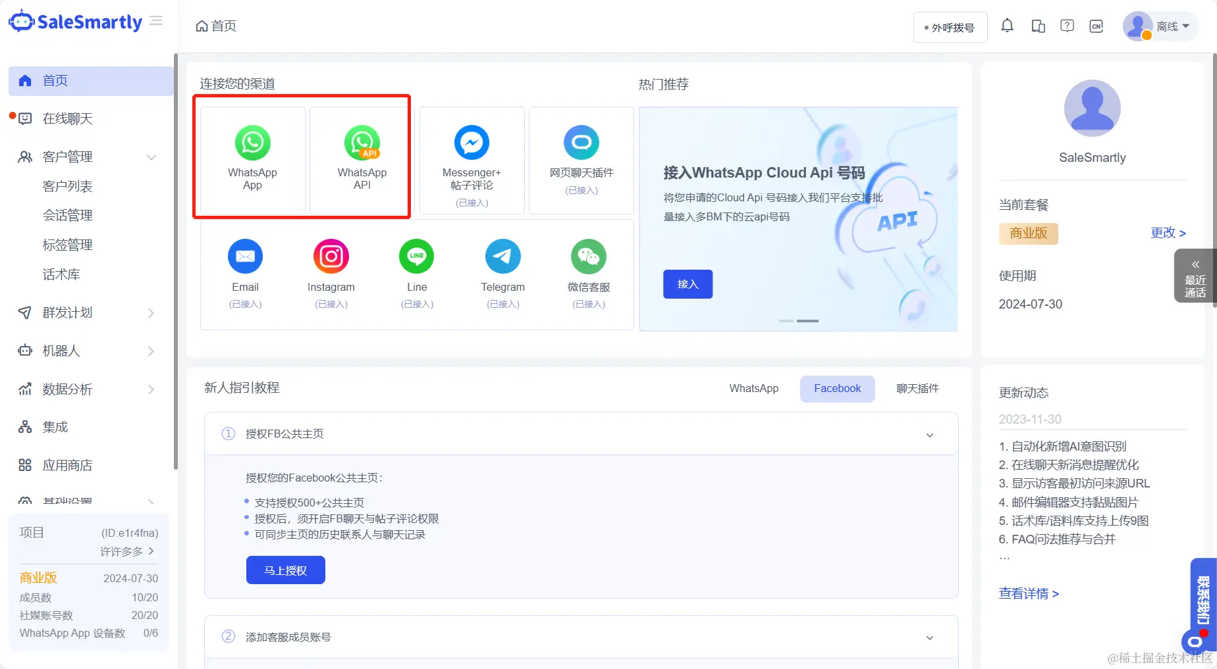Viewport: 1217px width, 669px height.
Task: Click 马上授权 button
Action: pyautogui.click(x=286, y=570)
